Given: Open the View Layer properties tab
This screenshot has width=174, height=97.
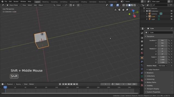Looking at the screenshot, I should [x=142, y=46].
